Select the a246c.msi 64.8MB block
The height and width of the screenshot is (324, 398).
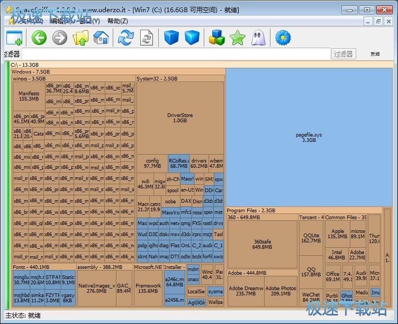coord(175,282)
